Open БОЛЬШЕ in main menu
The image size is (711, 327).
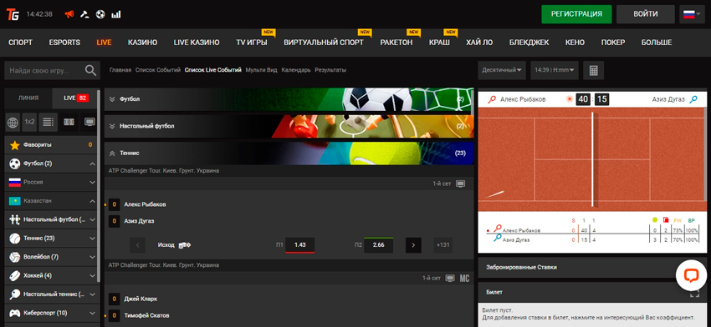(x=657, y=43)
